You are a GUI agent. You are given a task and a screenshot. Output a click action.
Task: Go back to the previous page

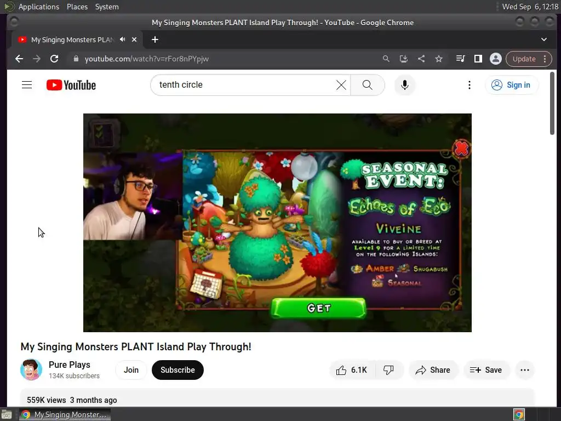click(x=19, y=59)
